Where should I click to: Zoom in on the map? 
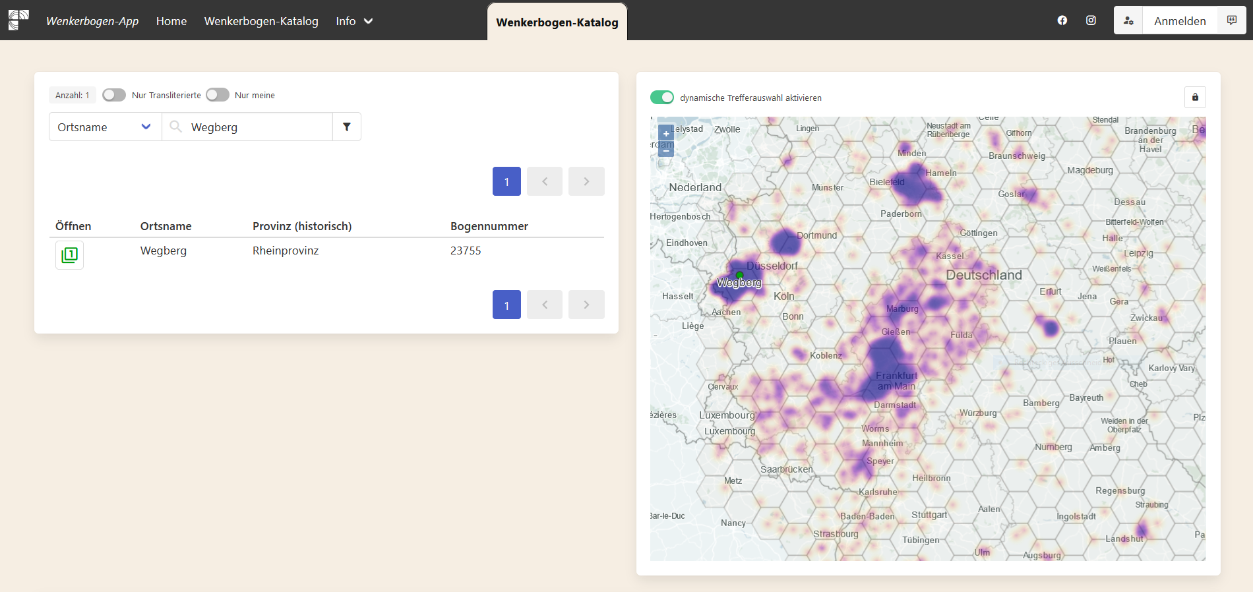[666, 134]
